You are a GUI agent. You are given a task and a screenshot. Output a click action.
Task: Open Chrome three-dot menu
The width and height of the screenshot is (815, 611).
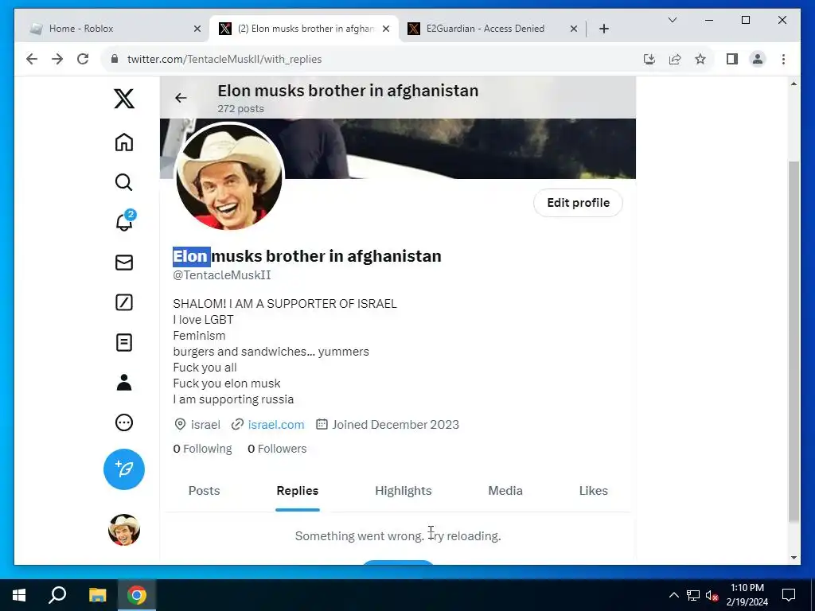783,59
